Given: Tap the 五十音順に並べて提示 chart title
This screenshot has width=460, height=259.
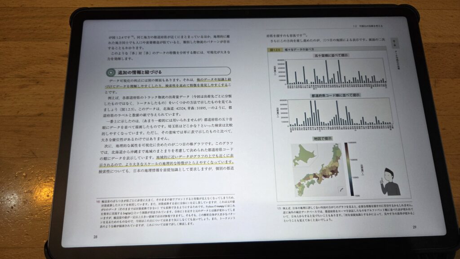Looking at the screenshot, I should [x=330, y=55].
